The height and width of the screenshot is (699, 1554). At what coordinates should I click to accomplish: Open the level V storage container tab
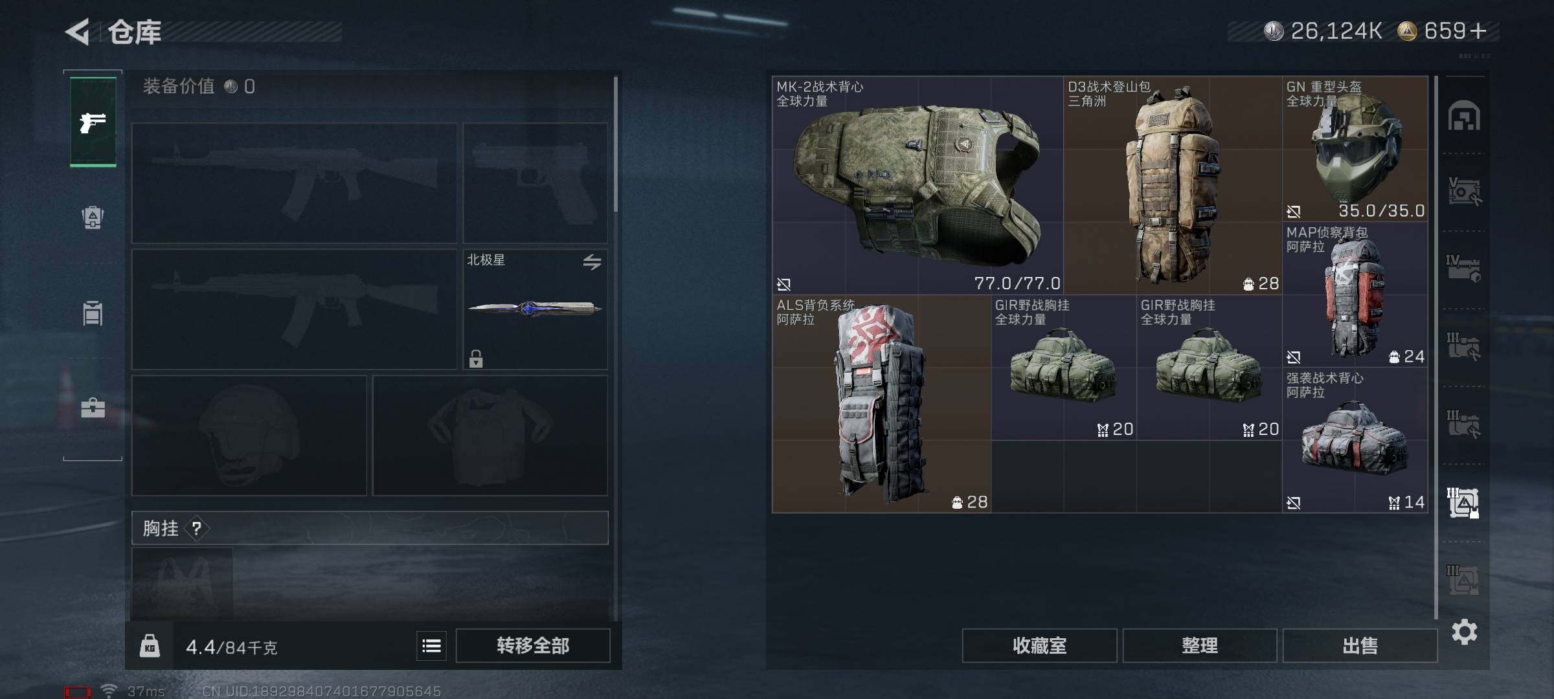click(x=1464, y=192)
